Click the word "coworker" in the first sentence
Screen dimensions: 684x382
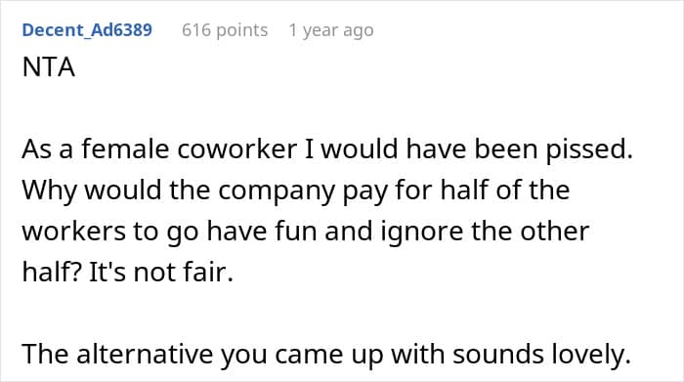236,149
